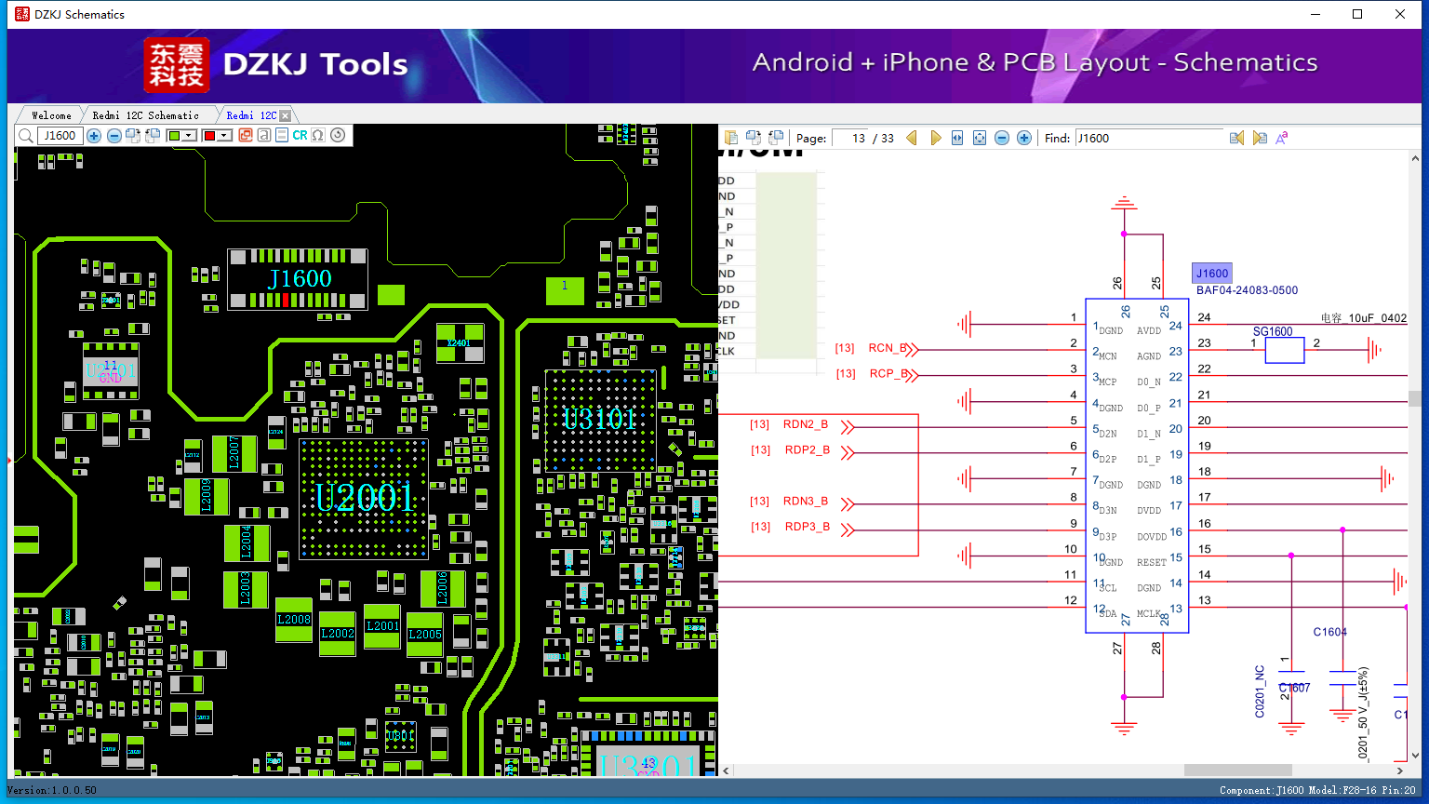Image resolution: width=1429 pixels, height=804 pixels.
Task: Click the component search field containing J1600
Action: tap(60, 136)
